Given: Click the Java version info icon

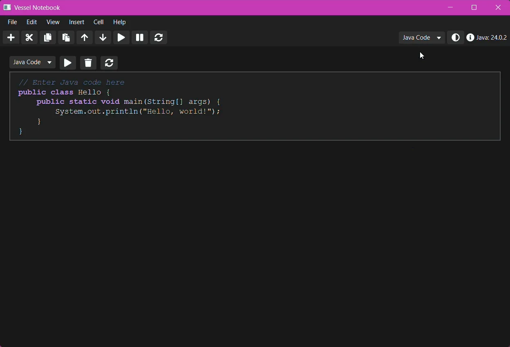Looking at the screenshot, I should click(x=470, y=38).
